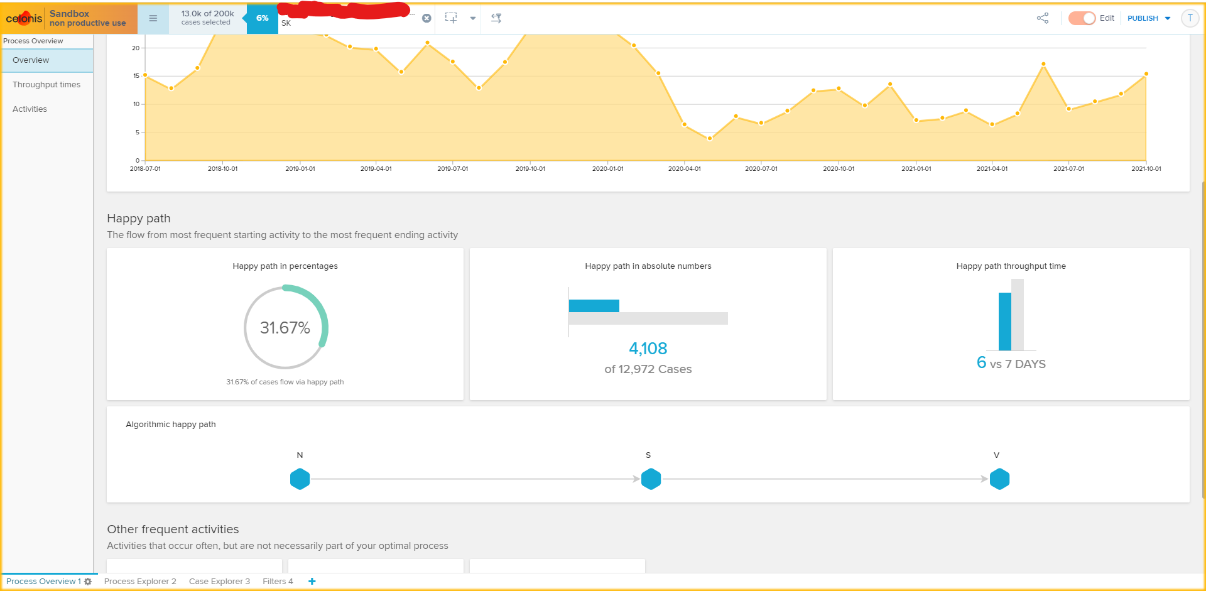Click the V activity hexagon node
The height and width of the screenshot is (591, 1206).
(999, 479)
